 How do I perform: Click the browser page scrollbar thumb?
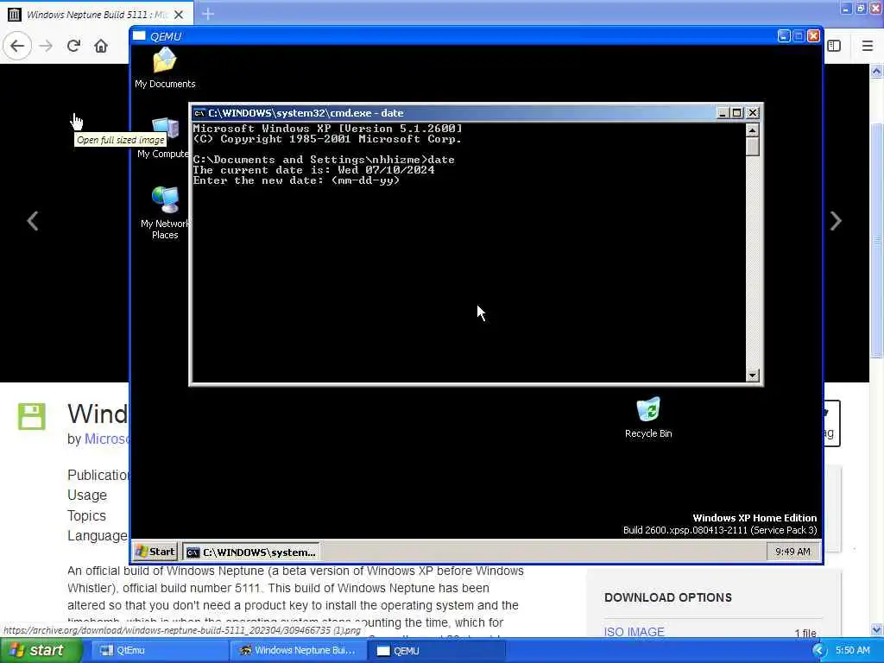coord(876,240)
